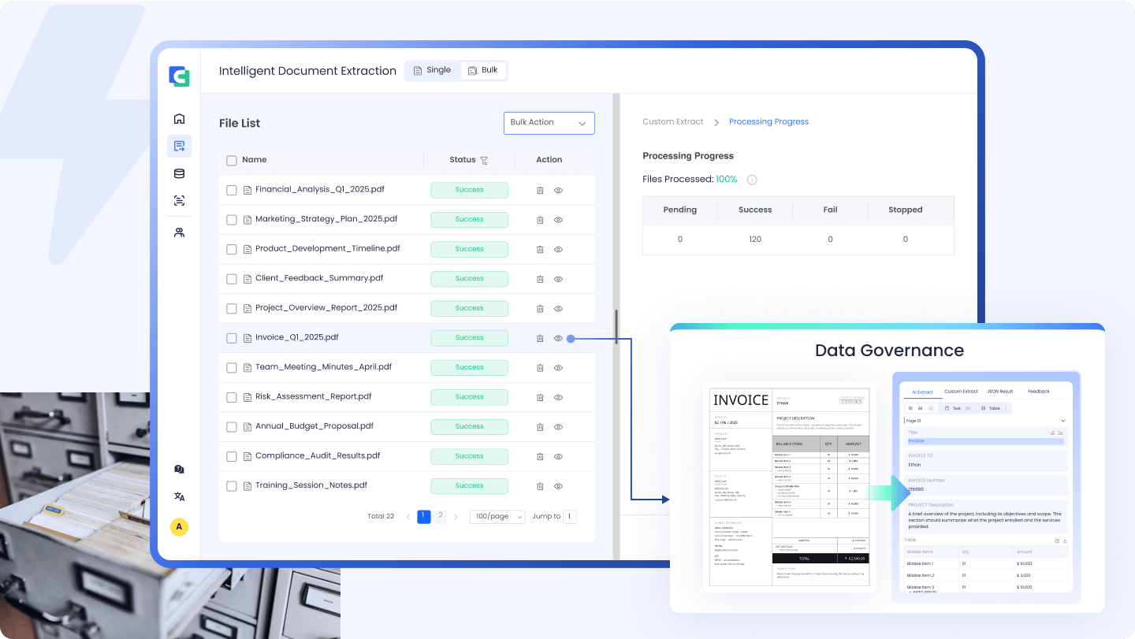Delete Invoice_Q1_2025.pdf using its trash icon
The image size is (1135, 639).
tap(539, 337)
